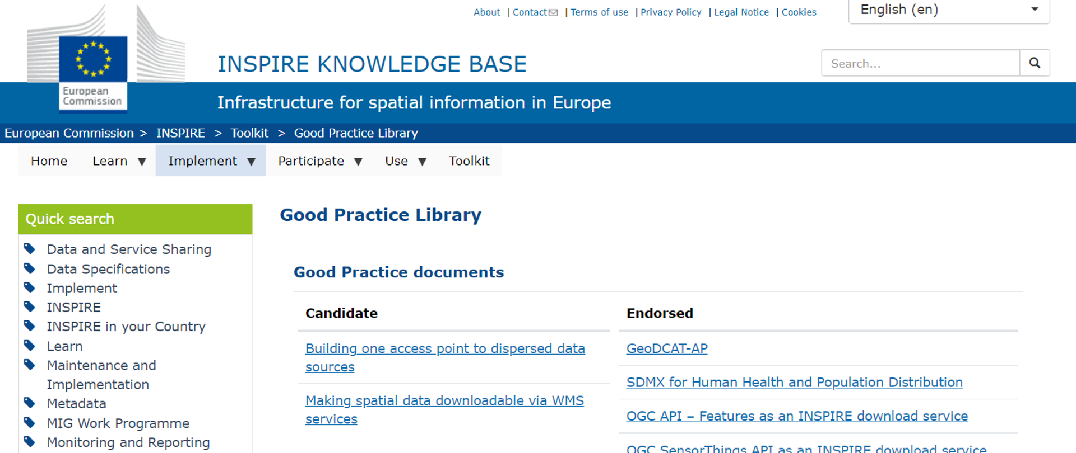
Task: Click inside the Search input field
Action: tap(920, 63)
